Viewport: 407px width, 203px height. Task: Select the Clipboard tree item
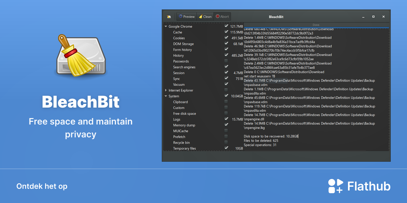[x=180, y=102]
